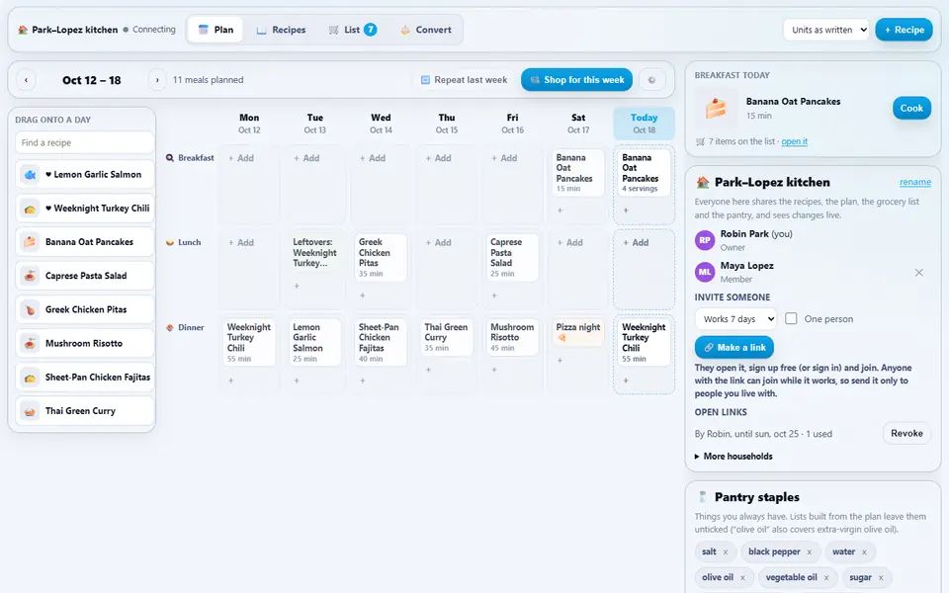Open the List tab with badge
The width and height of the screenshot is (949, 593).
pyautogui.click(x=353, y=30)
